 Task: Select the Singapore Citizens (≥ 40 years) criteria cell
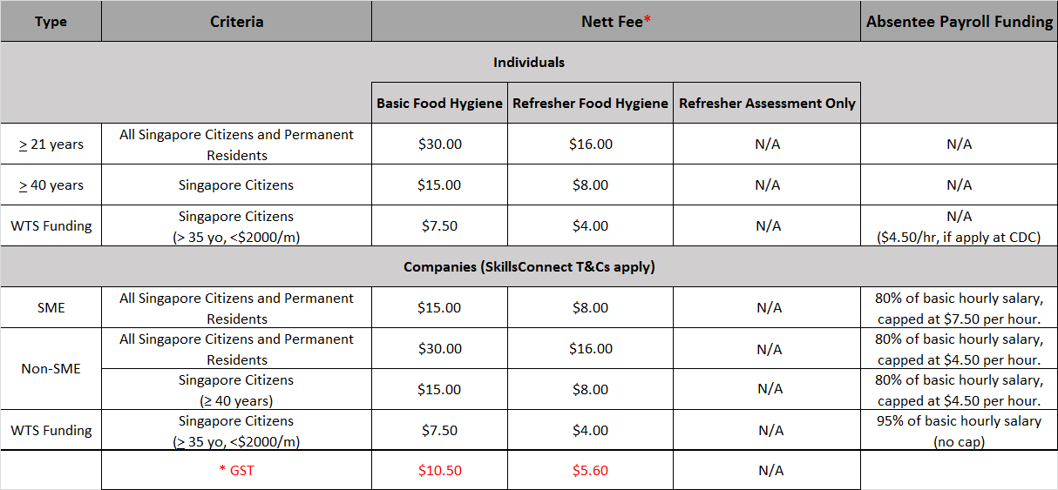pos(236,390)
